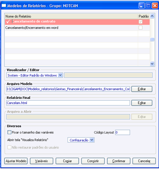Viewport: 159px width, 169px height.
Task: Click the white checkmark icon on the selected row
Action: pos(8,21)
